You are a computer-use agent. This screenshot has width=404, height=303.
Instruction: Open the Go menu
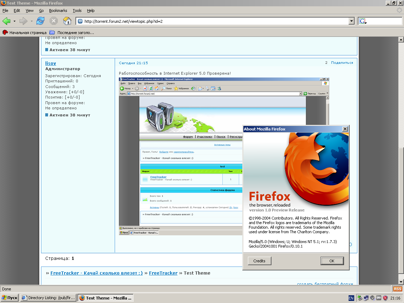click(41, 11)
